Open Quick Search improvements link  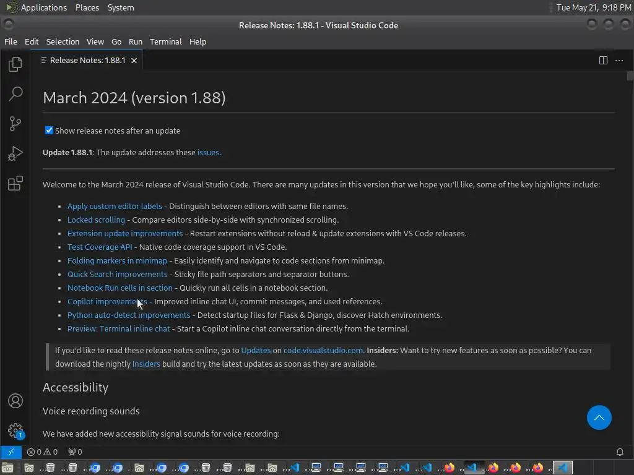tap(117, 274)
